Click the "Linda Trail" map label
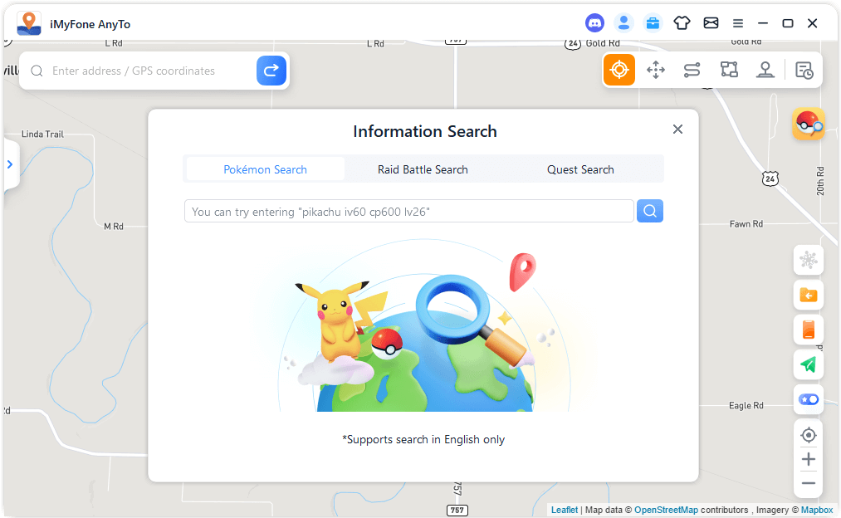This screenshot has height=518, width=841. coord(42,134)
